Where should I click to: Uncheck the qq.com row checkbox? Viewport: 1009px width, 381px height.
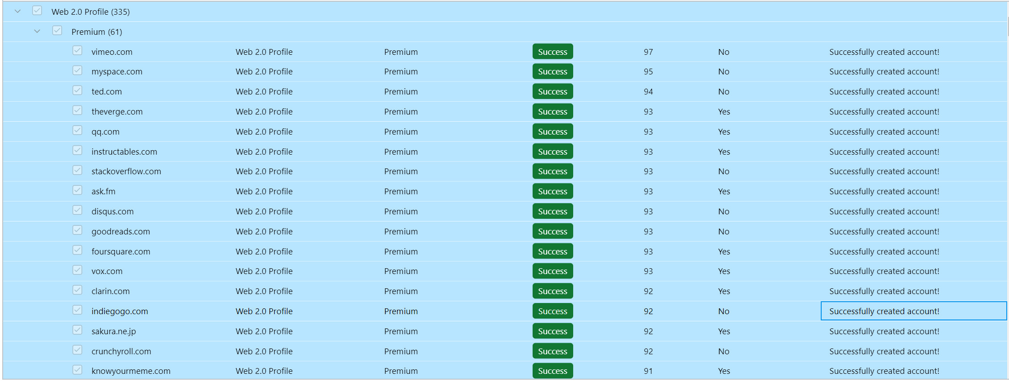[x=77, y=131]
